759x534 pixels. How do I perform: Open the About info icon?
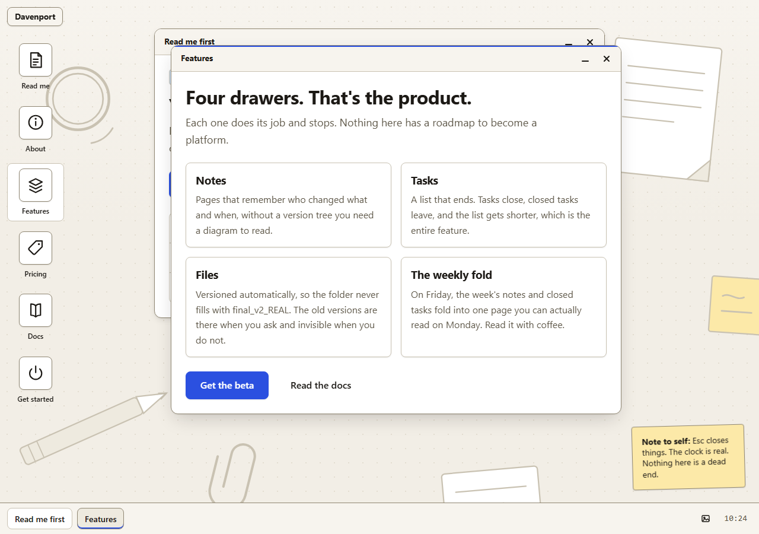[36, 123]
